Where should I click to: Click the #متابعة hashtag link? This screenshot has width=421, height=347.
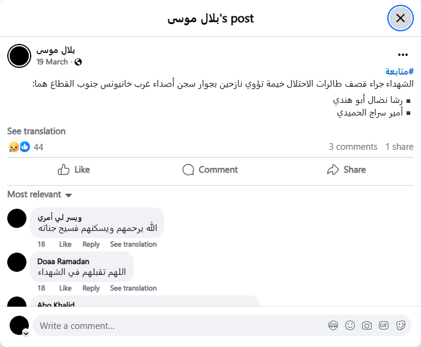pos(399,71)
